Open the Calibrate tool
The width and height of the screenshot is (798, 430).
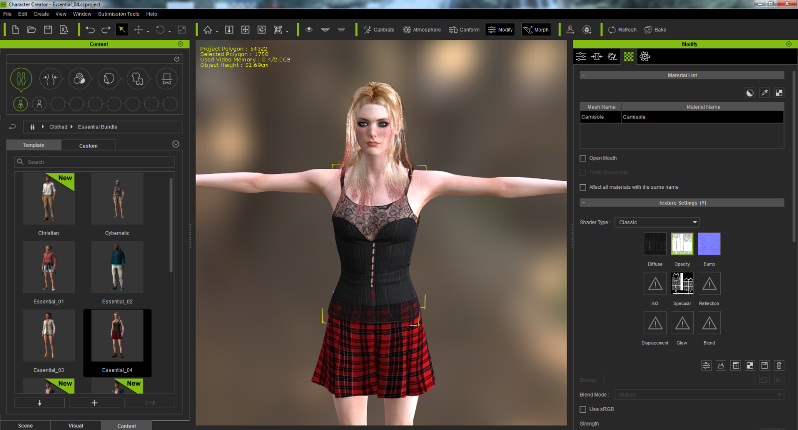[x=379, y=30]
